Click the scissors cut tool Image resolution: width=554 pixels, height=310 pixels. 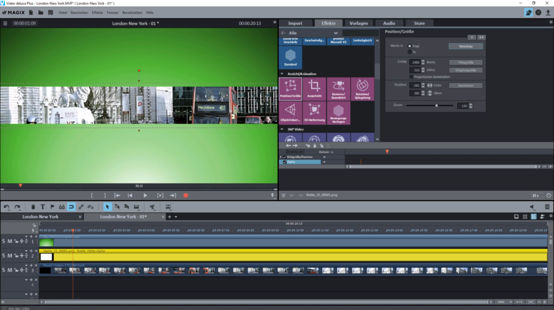[x=152, y=207]
